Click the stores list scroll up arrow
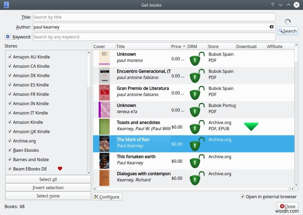The image size is (303, 215). pyautogui.click(x=89, y=52)
